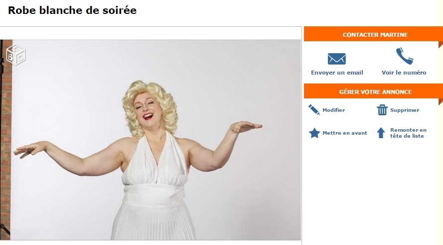Click the Gérer votre annonce header
Viewport: 443px width, 245px height.
pos(374,92)
